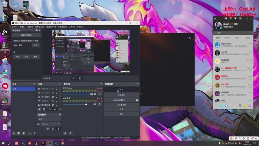
Task: Open filters icon below the preview
Action: [x=80, y=78]
